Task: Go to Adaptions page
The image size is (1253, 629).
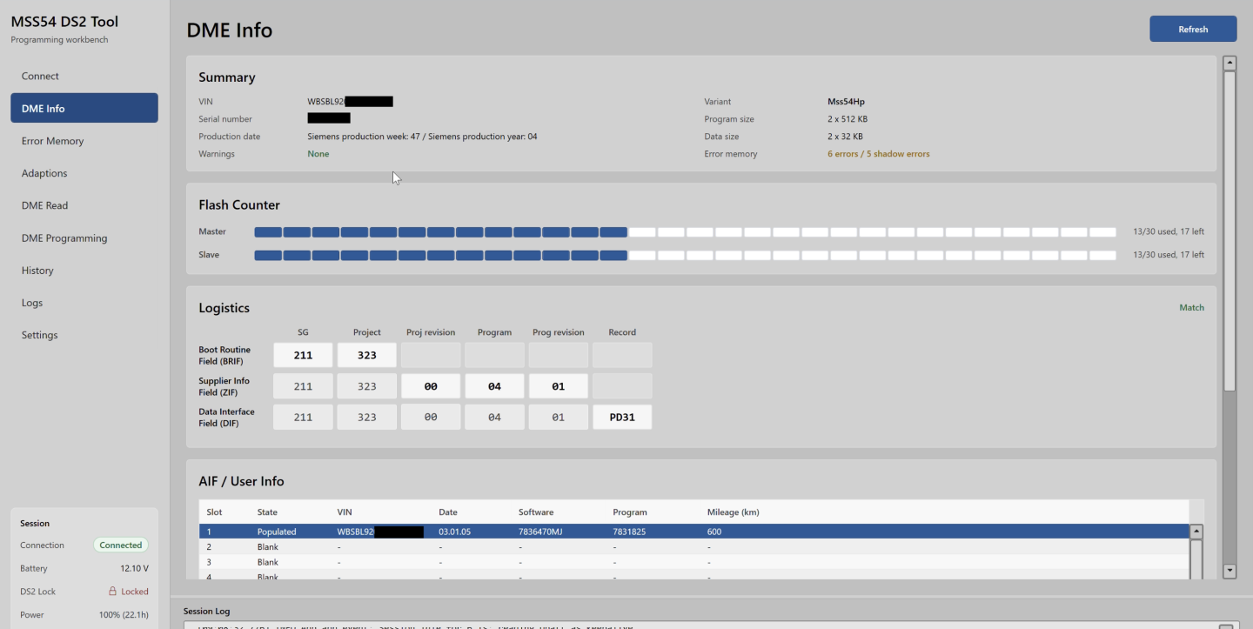Action: point(84,173)
